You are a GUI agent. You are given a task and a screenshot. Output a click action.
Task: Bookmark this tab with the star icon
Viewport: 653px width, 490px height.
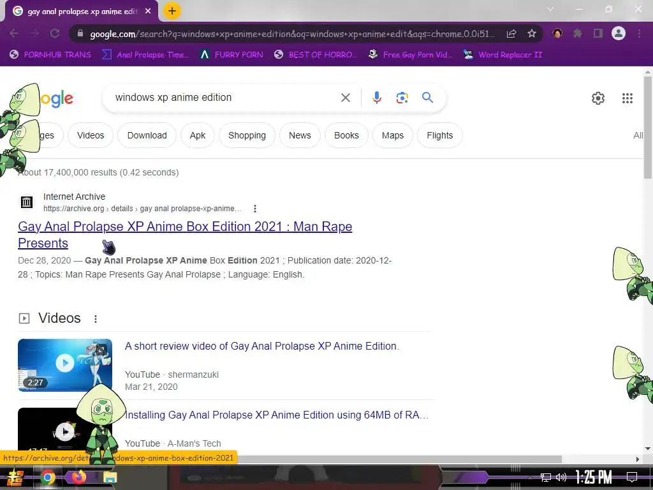(x=532, y=34)
